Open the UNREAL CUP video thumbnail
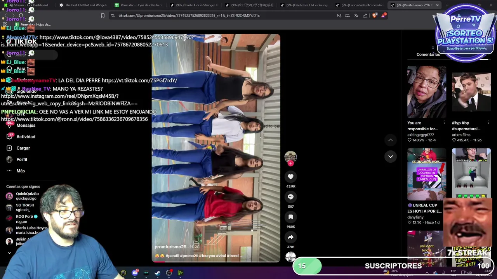This screenshot has width=497, height=279. click(x=427, y=174)
